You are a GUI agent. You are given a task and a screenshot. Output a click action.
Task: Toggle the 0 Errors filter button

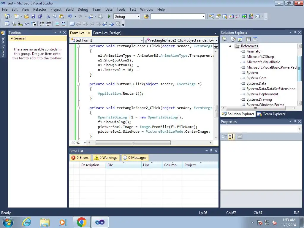pos(80,158)
